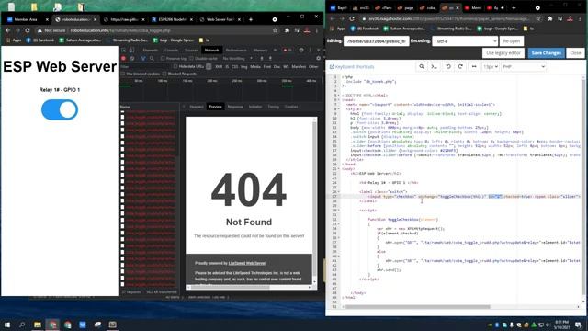Switch to the Sources tab in DevTools
588x331 pixels.
coord(191,50)
